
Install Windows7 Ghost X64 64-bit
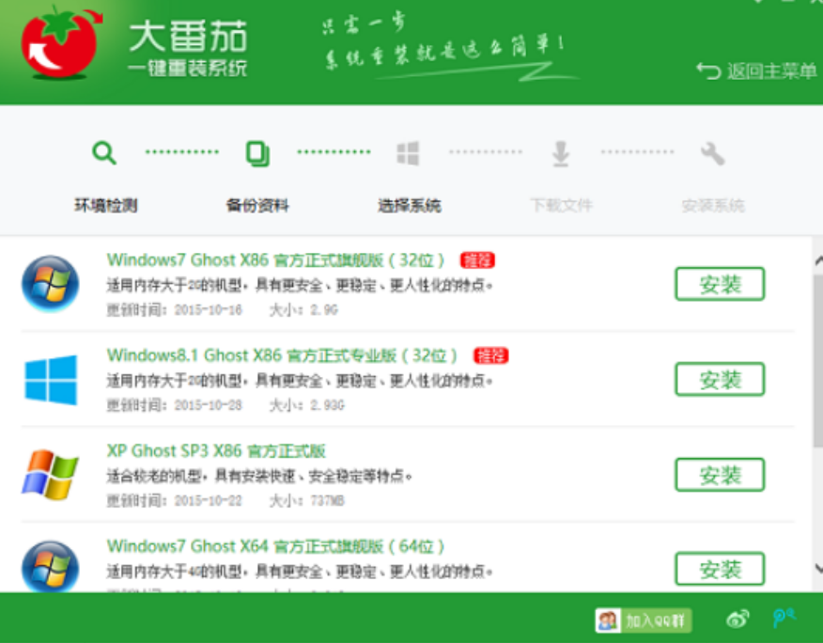(x=720, y=570)
